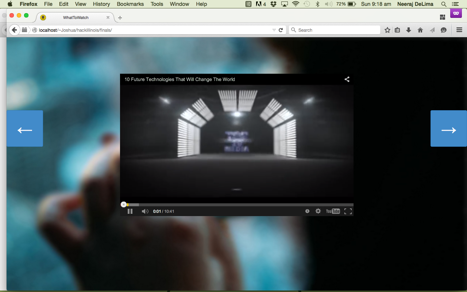Image resolution: width=467 pixels, height=292 pixels.
Task: Click the Adobe menu bar icon
Action: click(261, 4)
